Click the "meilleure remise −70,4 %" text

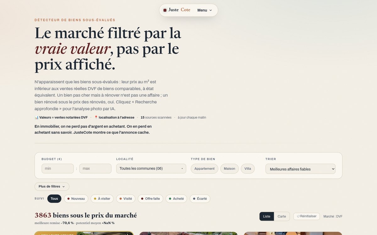(x=54, y=223)
